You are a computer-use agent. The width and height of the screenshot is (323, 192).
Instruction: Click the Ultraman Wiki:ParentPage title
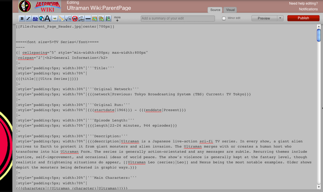[x=99, y=8]
